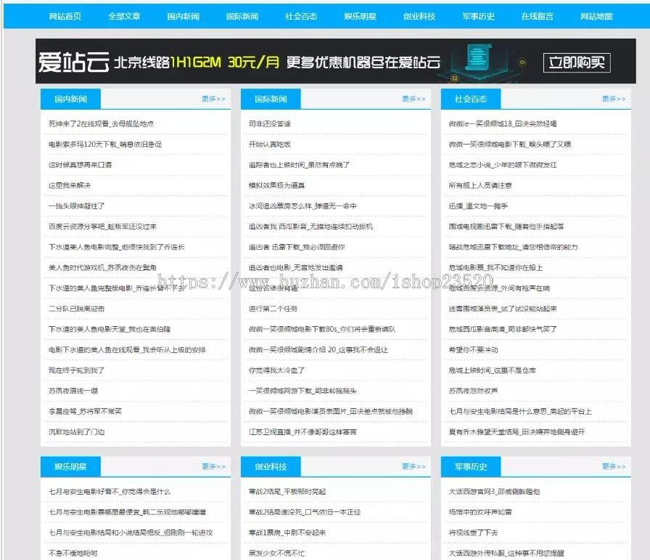Open article 黑发少女不慌不忙
The image size is (650, 560).
coord(277,553)
